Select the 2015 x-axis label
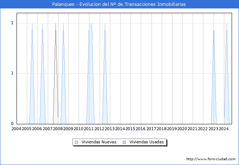 130,129
